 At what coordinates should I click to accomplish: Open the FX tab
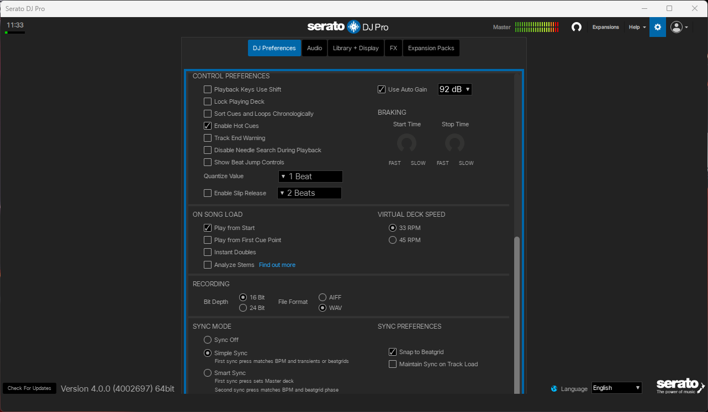(x=393, y=48)
